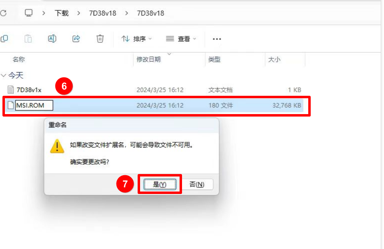Click the paste clipboard icon
384x249 pixels.
pyautogui.click(x=28, y=39)
